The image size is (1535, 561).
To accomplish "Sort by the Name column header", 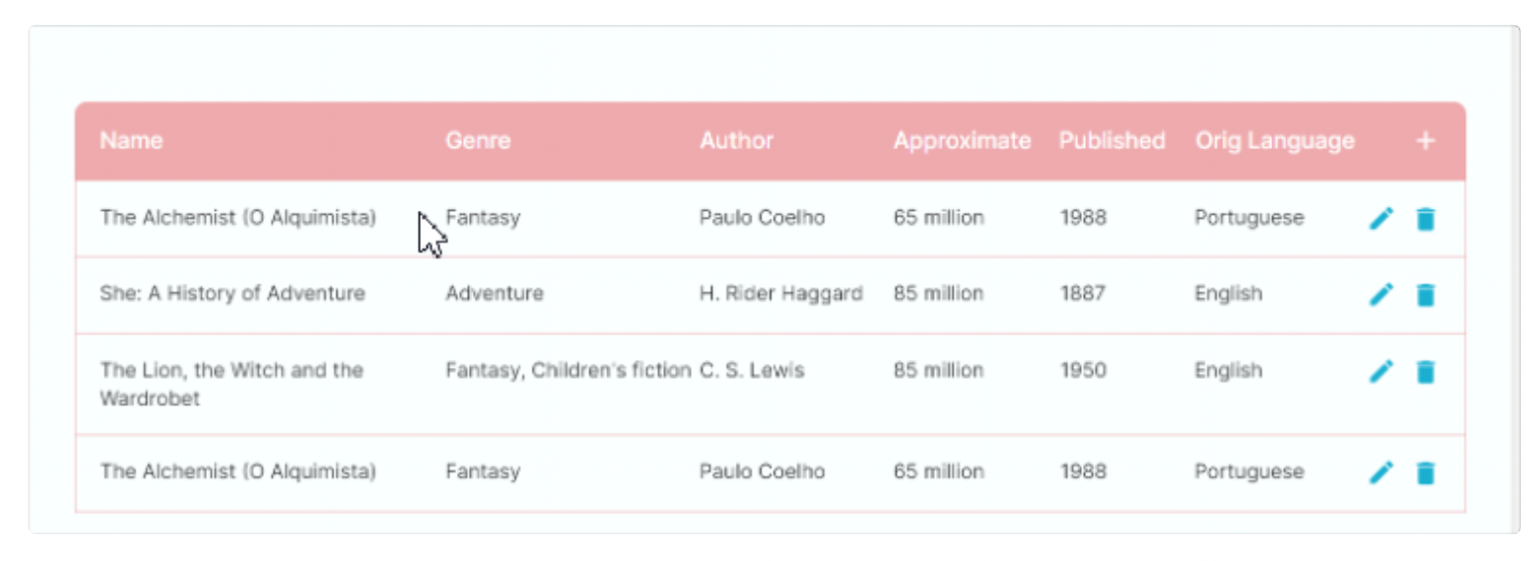I will point(131,141).
